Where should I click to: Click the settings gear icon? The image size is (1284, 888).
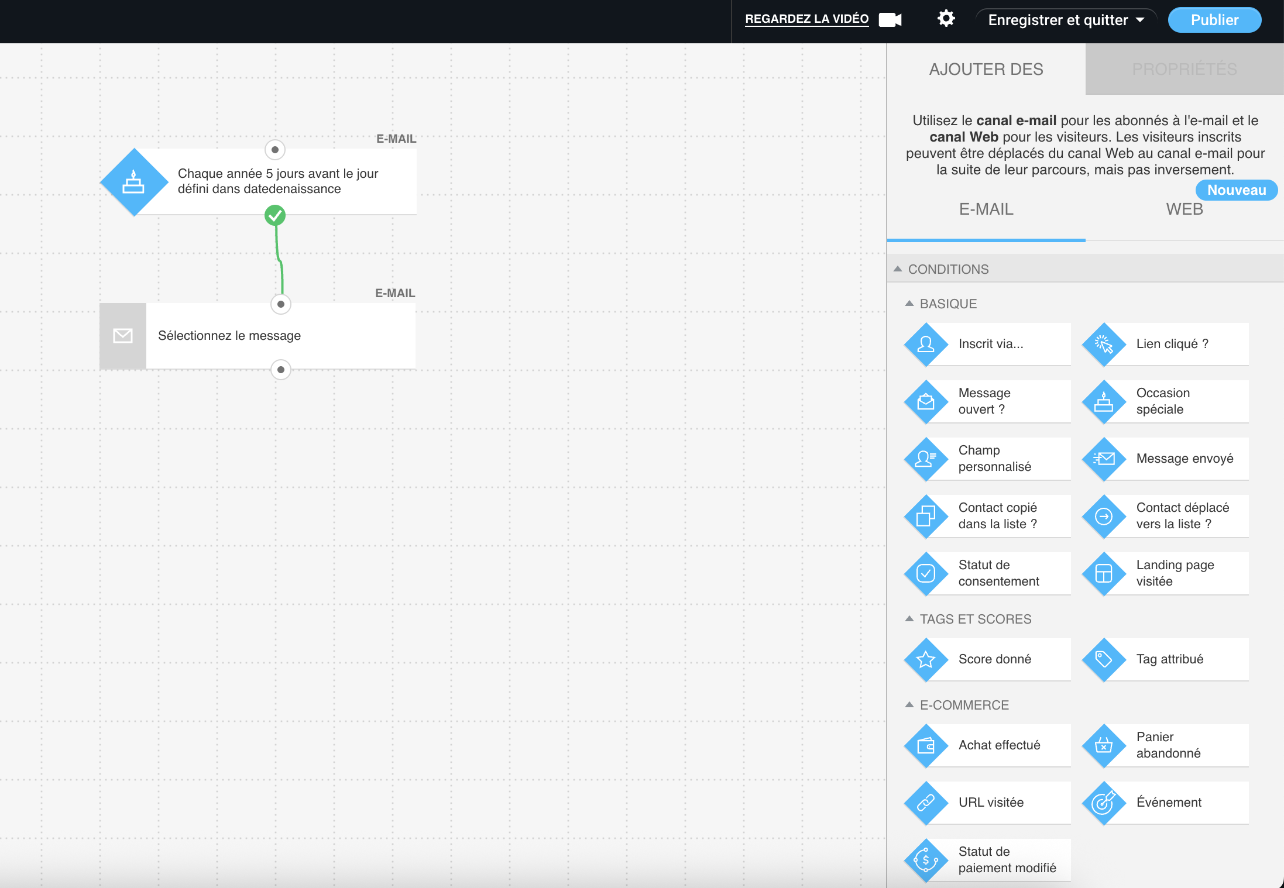(946, 19)
